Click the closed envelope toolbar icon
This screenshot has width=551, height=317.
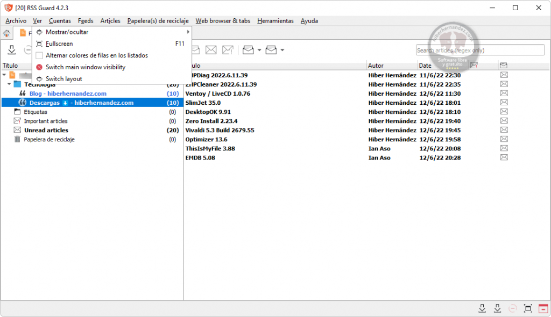(211, 50)
